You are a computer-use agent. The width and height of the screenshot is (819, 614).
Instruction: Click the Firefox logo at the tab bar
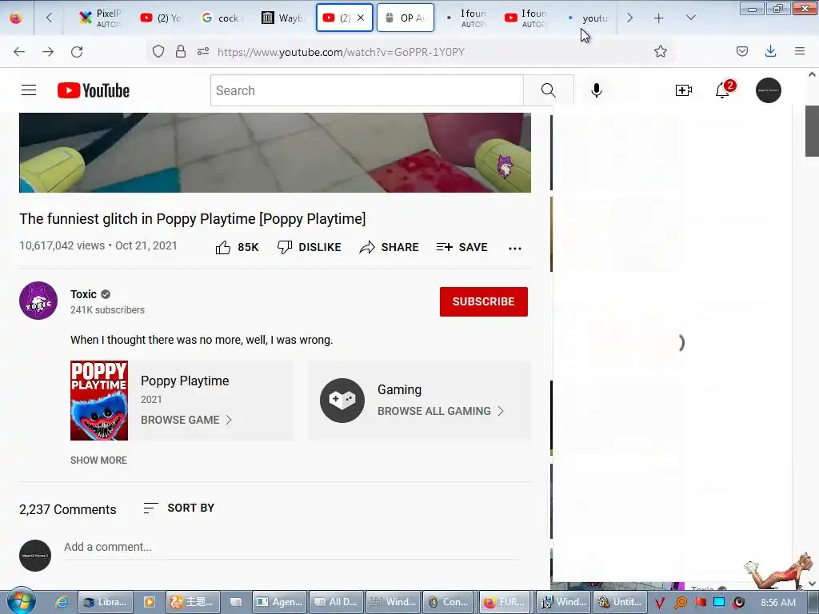[16, 18]
